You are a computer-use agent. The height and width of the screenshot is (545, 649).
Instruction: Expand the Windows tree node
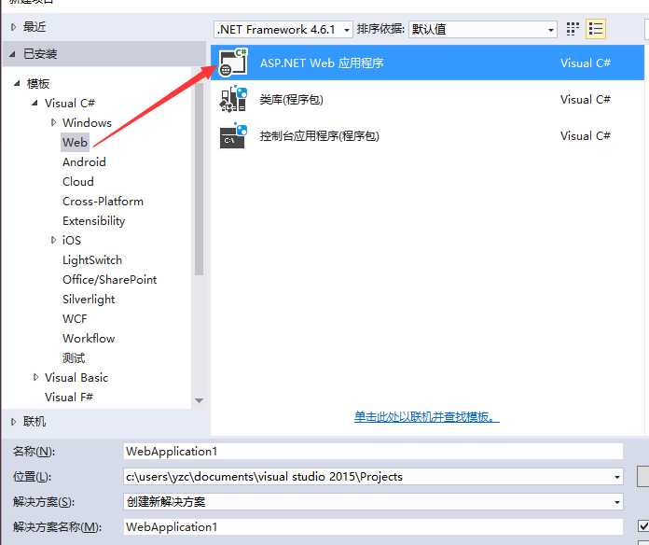point(53,122)
